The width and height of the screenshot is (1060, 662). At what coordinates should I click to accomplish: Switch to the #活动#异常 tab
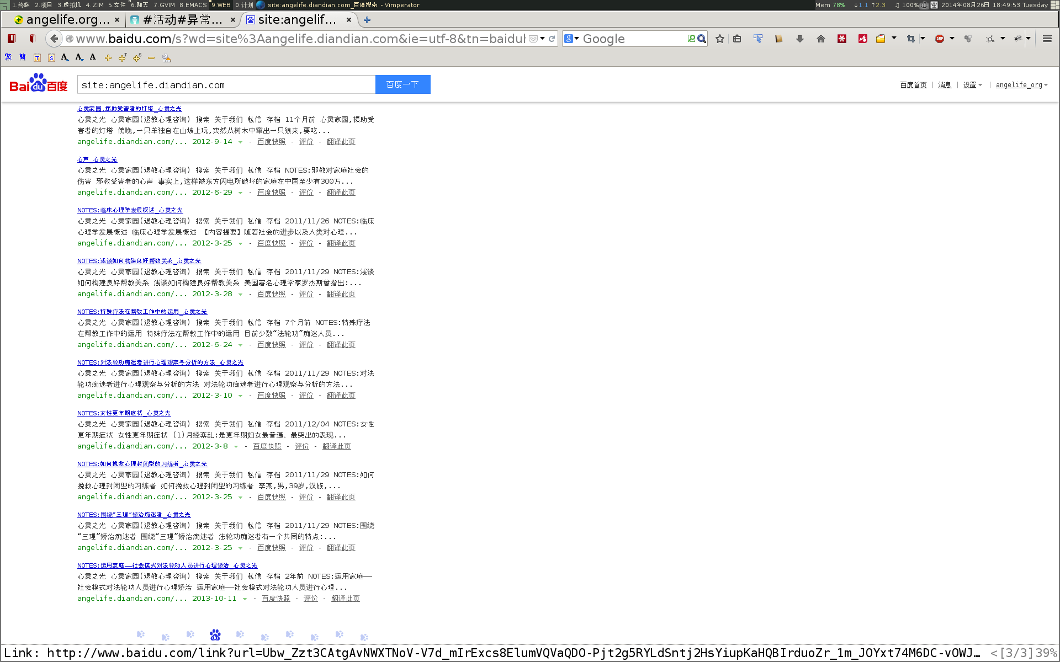[x=182, y=20]
